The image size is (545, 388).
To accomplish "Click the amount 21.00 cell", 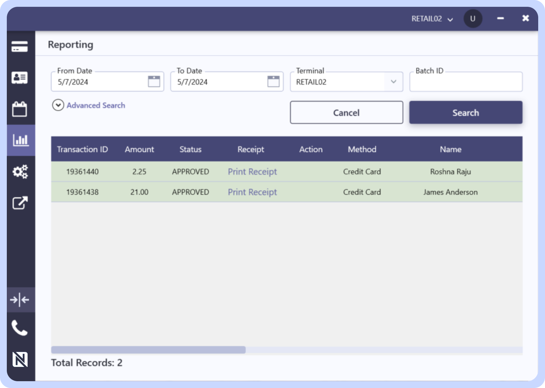I will (x=139, y=192).
